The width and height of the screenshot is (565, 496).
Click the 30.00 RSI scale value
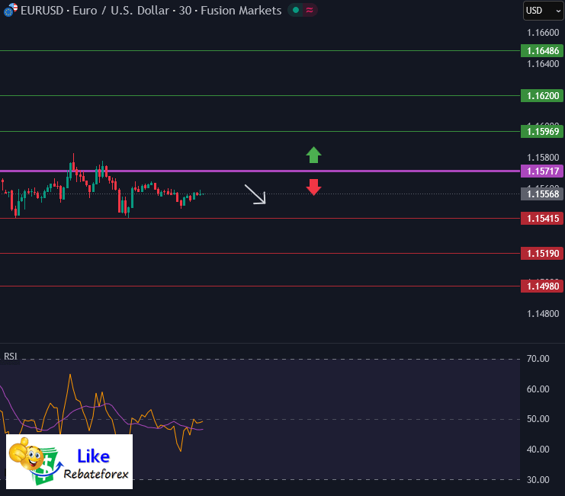[x=538, y=480]
